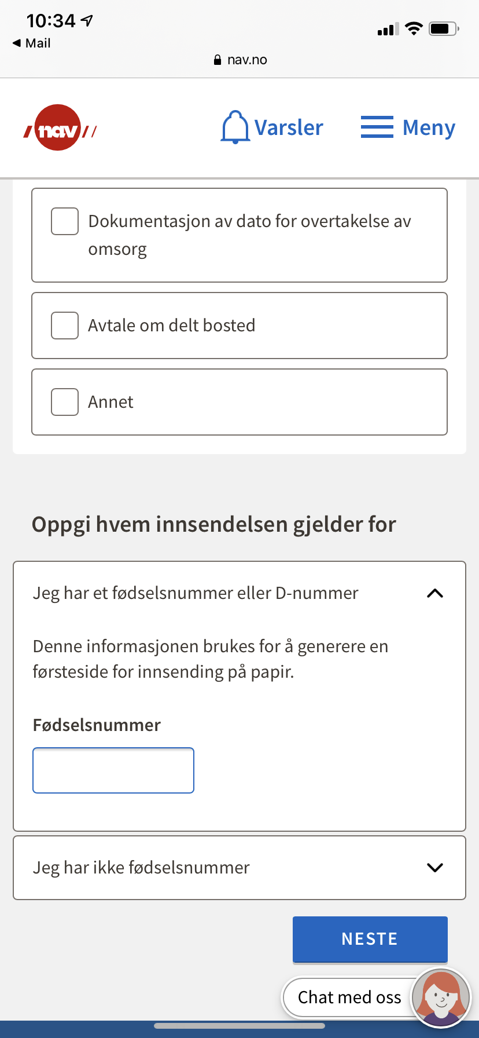479x1038 pixels.
Task: Focus the Fødselsnummer input field
Action: coord(113,770)
